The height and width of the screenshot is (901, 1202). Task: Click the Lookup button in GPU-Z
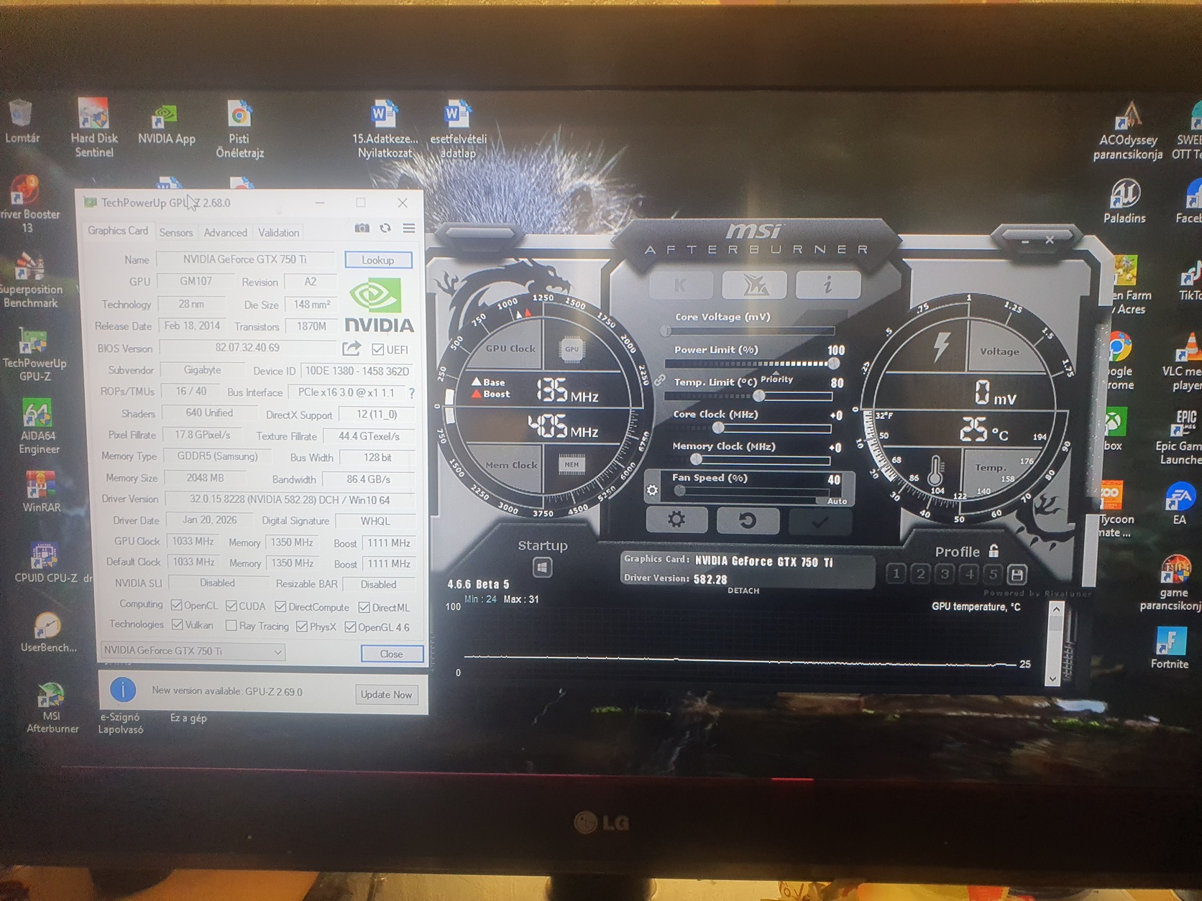[378, 260]
